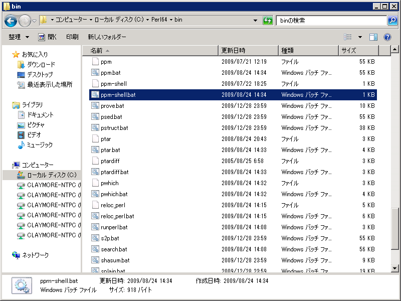Click the ppm-shell.bat file icon
The image size is (401, 301).
(95, 94)
